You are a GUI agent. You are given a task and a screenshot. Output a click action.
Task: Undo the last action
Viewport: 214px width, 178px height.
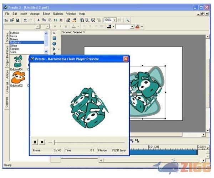point(25,20)
